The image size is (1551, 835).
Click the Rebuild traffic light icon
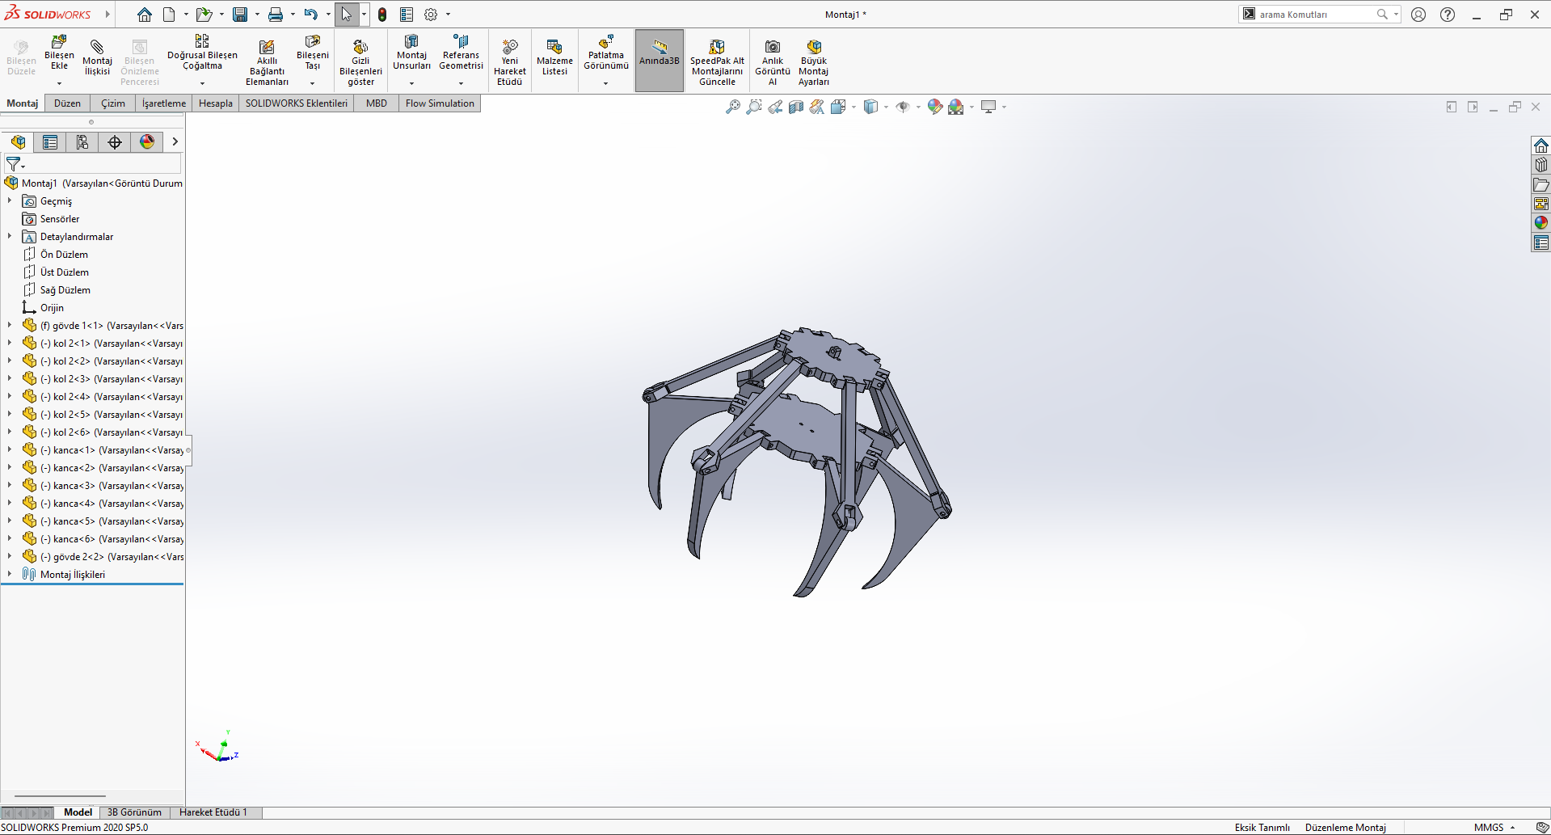click(382, 15)
